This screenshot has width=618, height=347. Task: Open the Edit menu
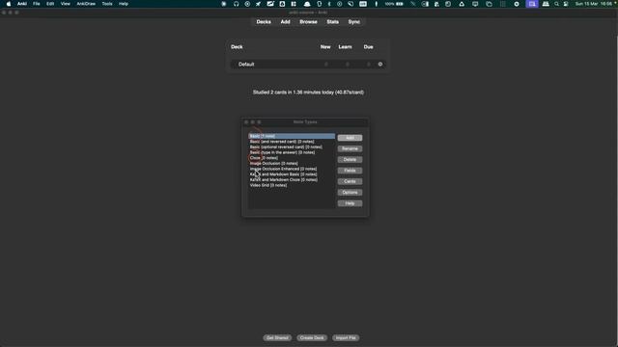click(x=50, y=4)
